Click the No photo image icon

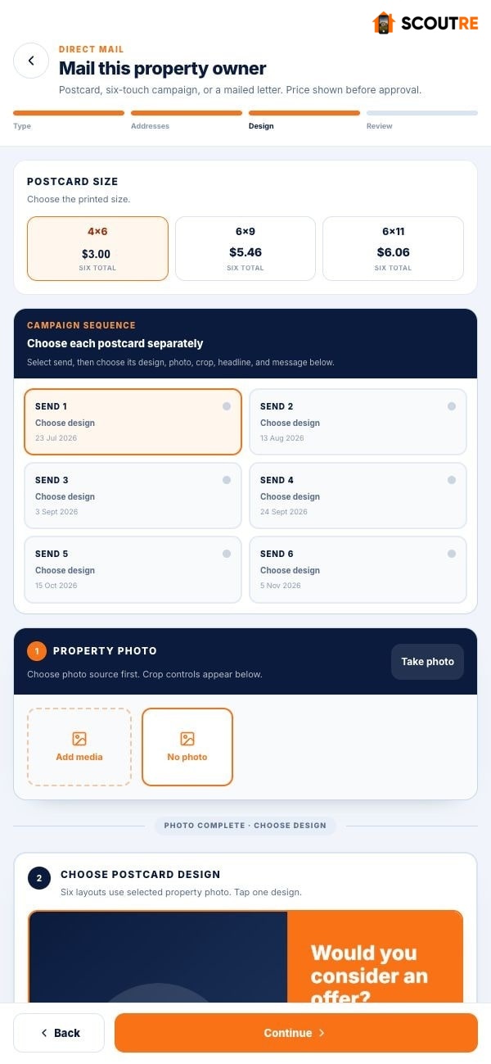[187, 739]
